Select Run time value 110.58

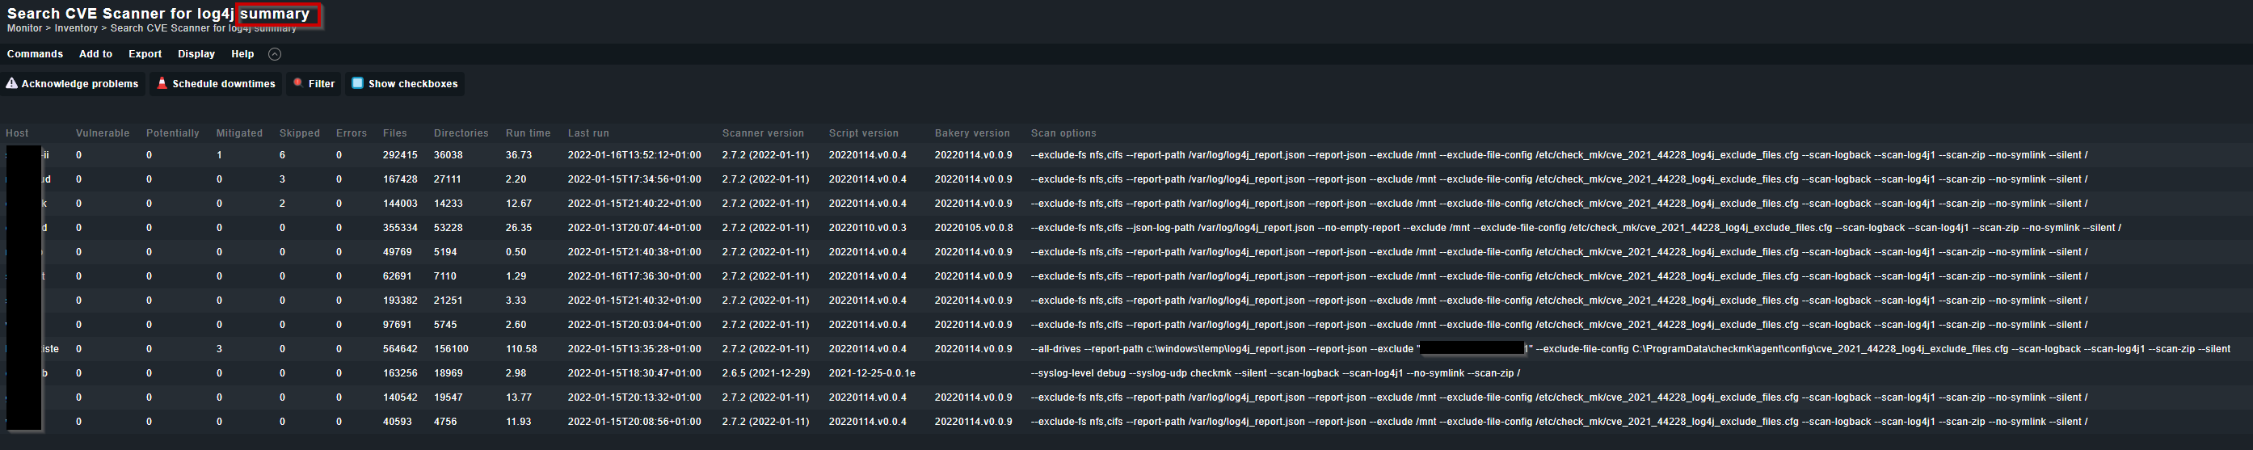tap(521, 349)
